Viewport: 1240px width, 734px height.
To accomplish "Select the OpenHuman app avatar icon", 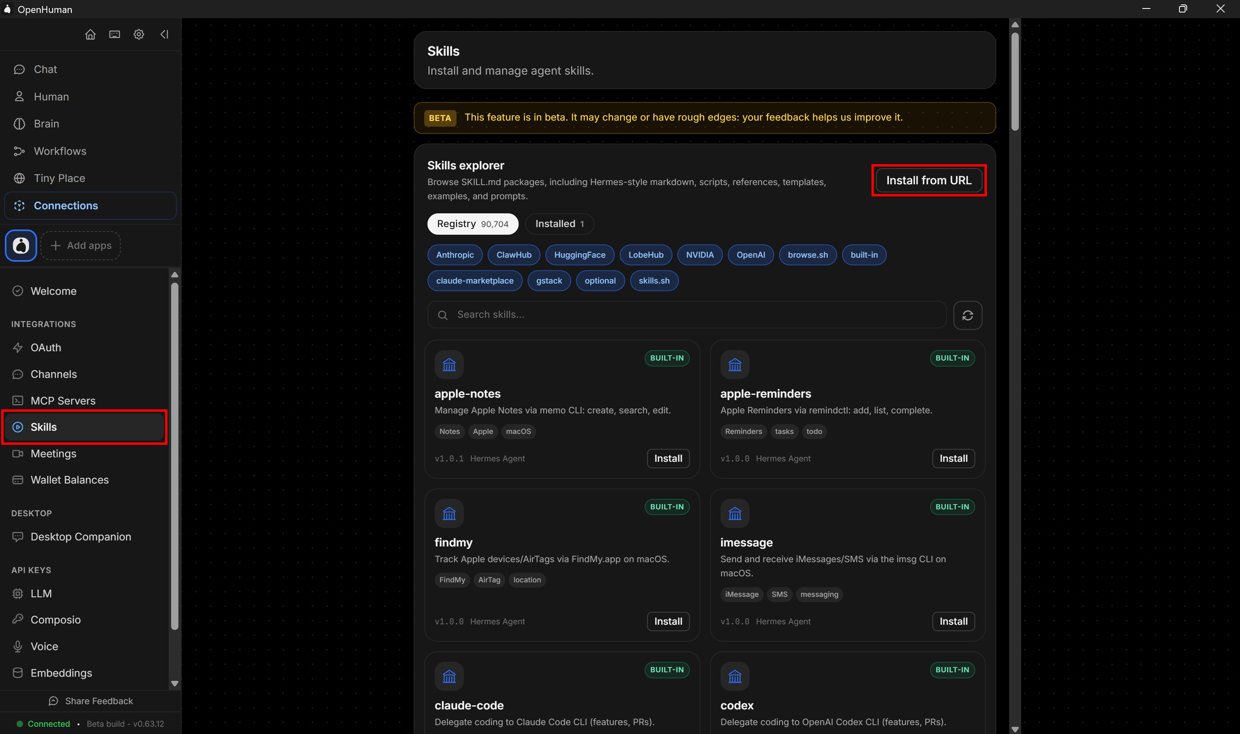I will [21, 245].
